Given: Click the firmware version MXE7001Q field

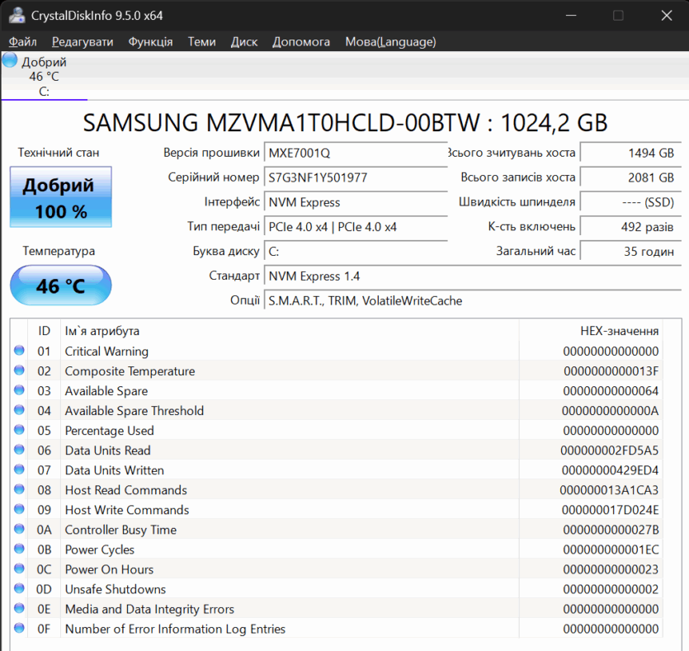Looking at the screenshot, I should (x=356, y=153).
